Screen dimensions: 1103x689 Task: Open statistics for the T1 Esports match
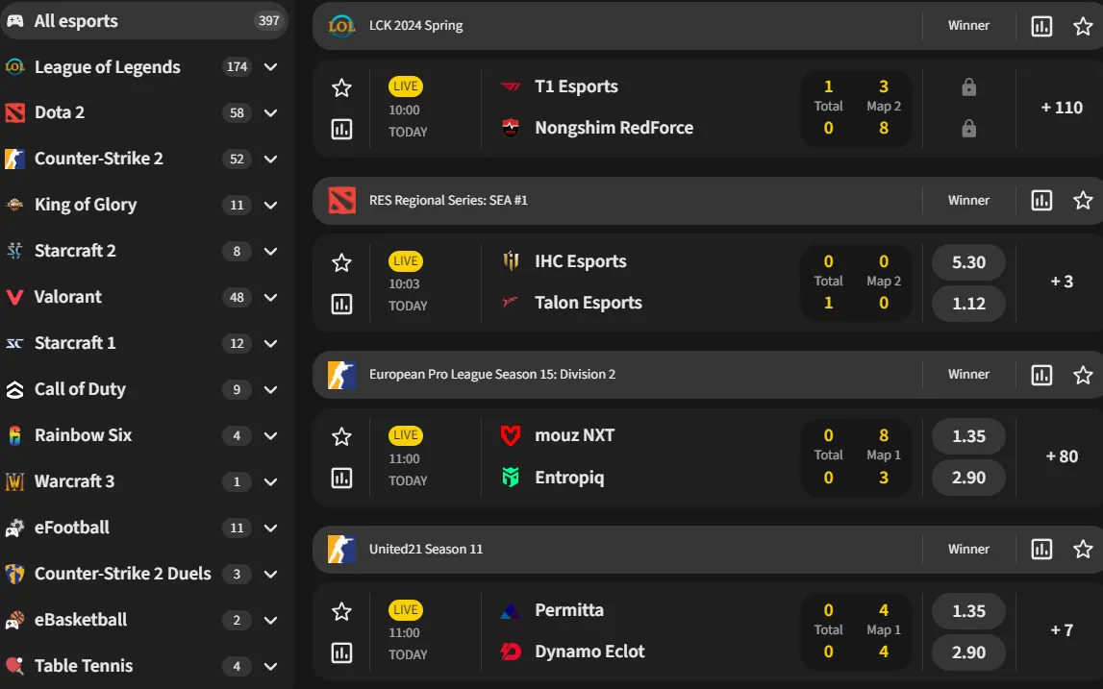pyautogui.click(x=341, y=129)
